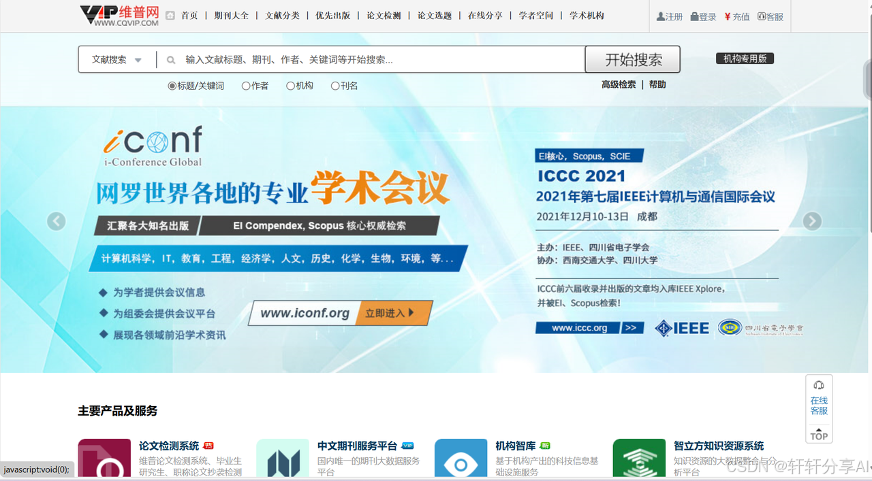This screenshot has width=872, height=481.
Task: Click the IEEE logo in banner
Action: point(682,328)
